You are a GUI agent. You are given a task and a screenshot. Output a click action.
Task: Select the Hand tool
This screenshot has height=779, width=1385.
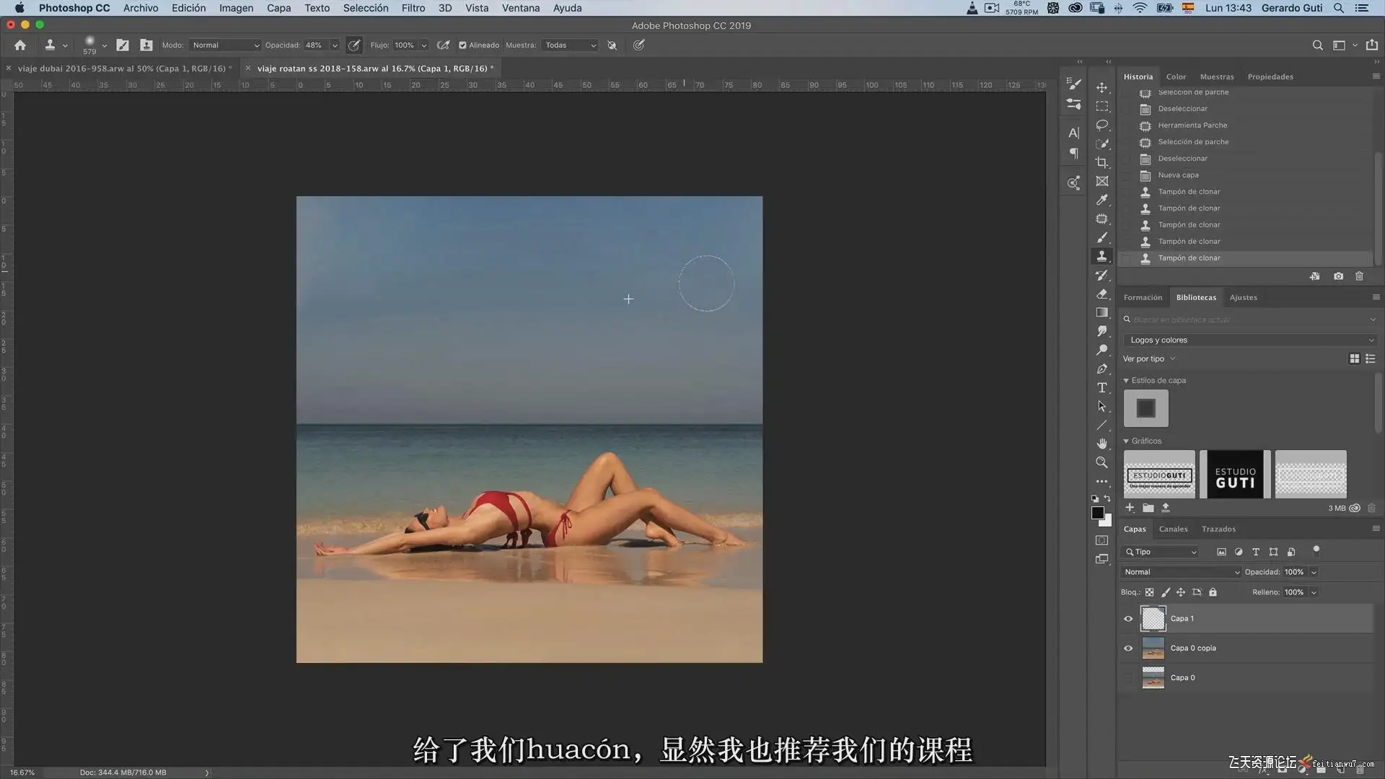1102,444
